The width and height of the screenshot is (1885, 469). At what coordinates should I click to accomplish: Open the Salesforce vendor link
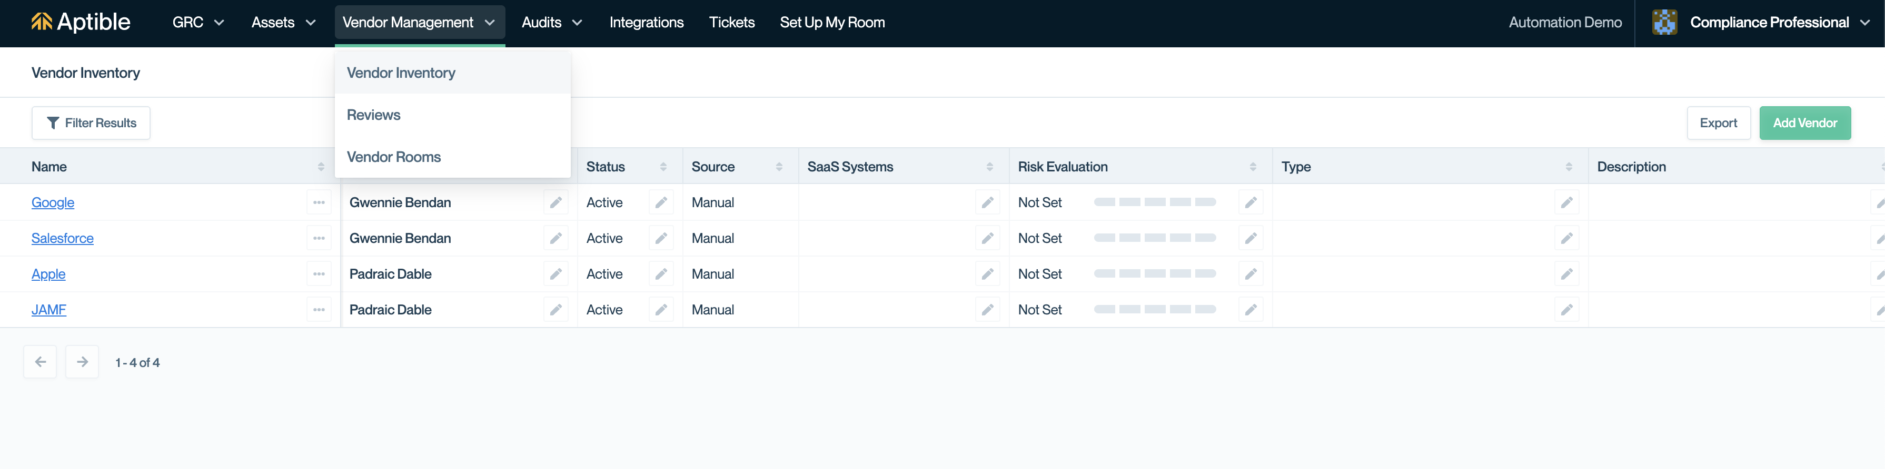(x=62, y=238)
